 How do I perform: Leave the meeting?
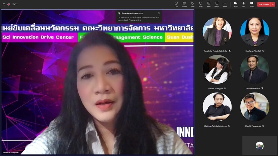(264, 4)
